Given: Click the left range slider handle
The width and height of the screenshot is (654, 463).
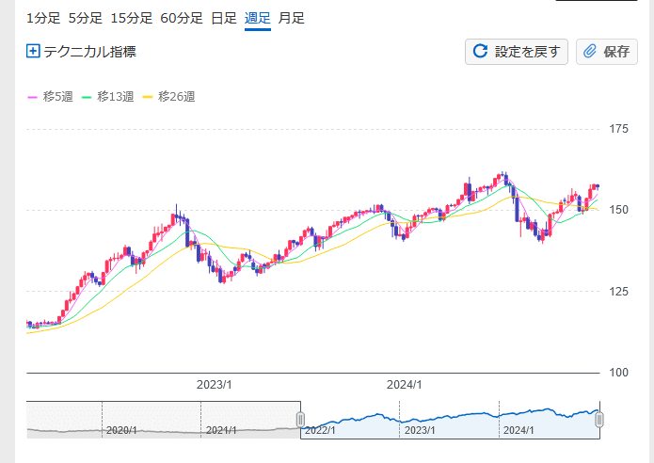Looking at the screenshot, I should (300, 419).
